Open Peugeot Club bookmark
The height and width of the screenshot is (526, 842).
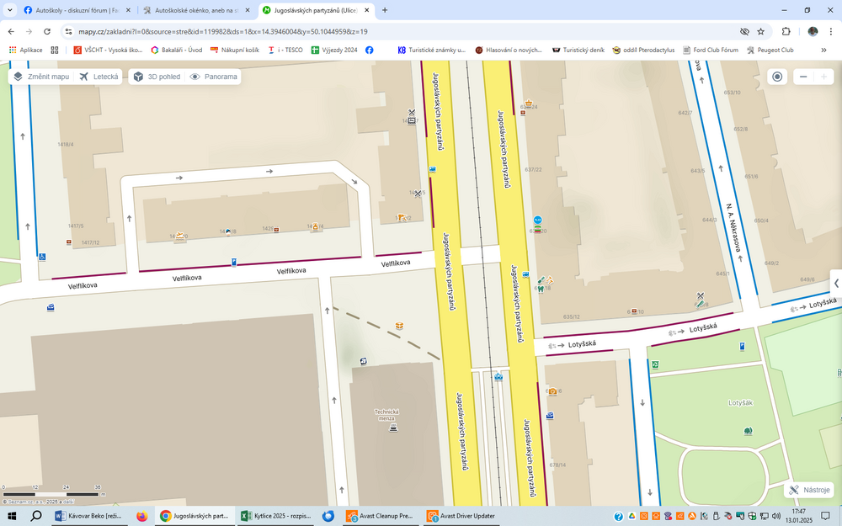(770, 50)
